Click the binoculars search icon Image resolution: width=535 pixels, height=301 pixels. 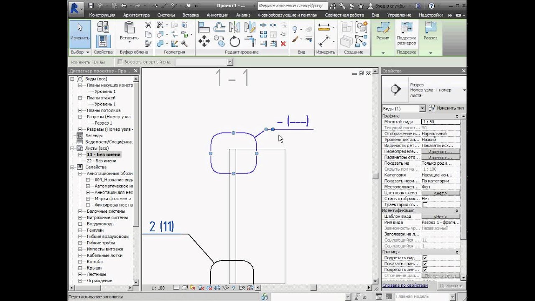(333, 6)
